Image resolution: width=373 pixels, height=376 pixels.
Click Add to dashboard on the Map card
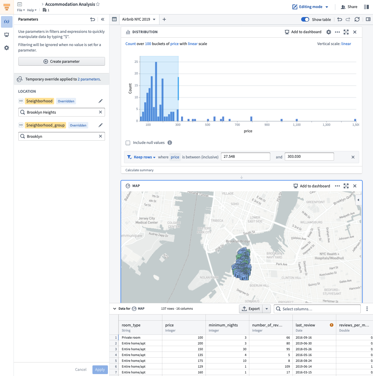tap(312, 186)
